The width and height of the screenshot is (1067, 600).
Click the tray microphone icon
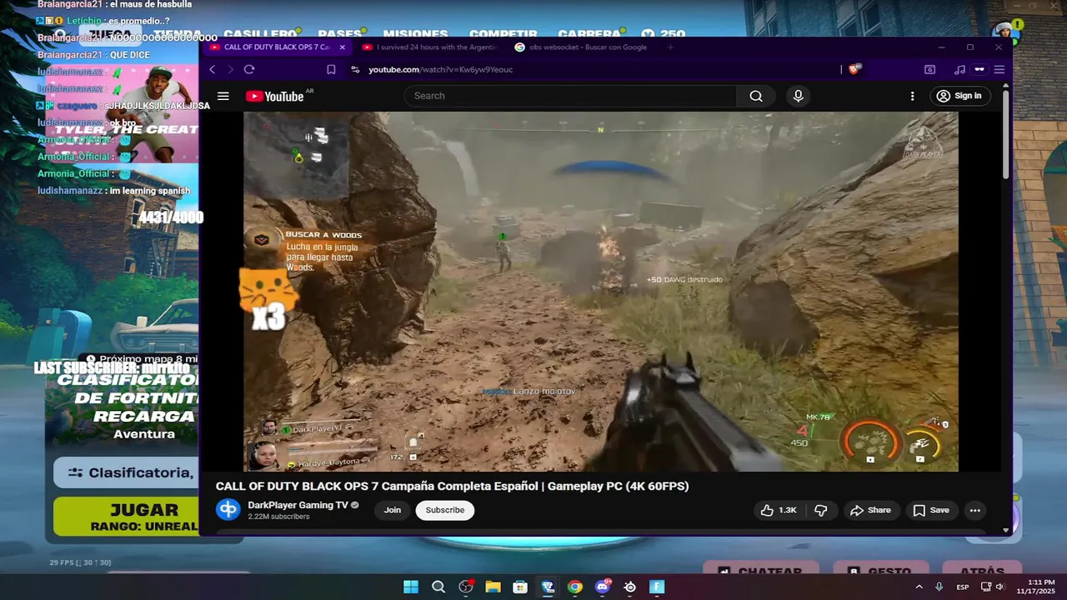939,587
